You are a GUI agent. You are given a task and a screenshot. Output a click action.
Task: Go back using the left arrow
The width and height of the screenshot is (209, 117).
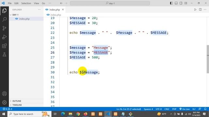tap(61, 3)
